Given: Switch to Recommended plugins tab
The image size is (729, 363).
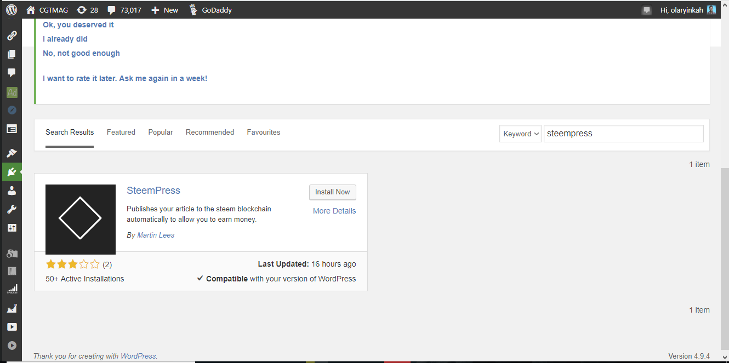Looking at the screenshot, I should pos(210,132).
